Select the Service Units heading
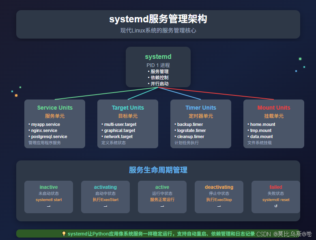316x240 pixels. pos(55,108)
